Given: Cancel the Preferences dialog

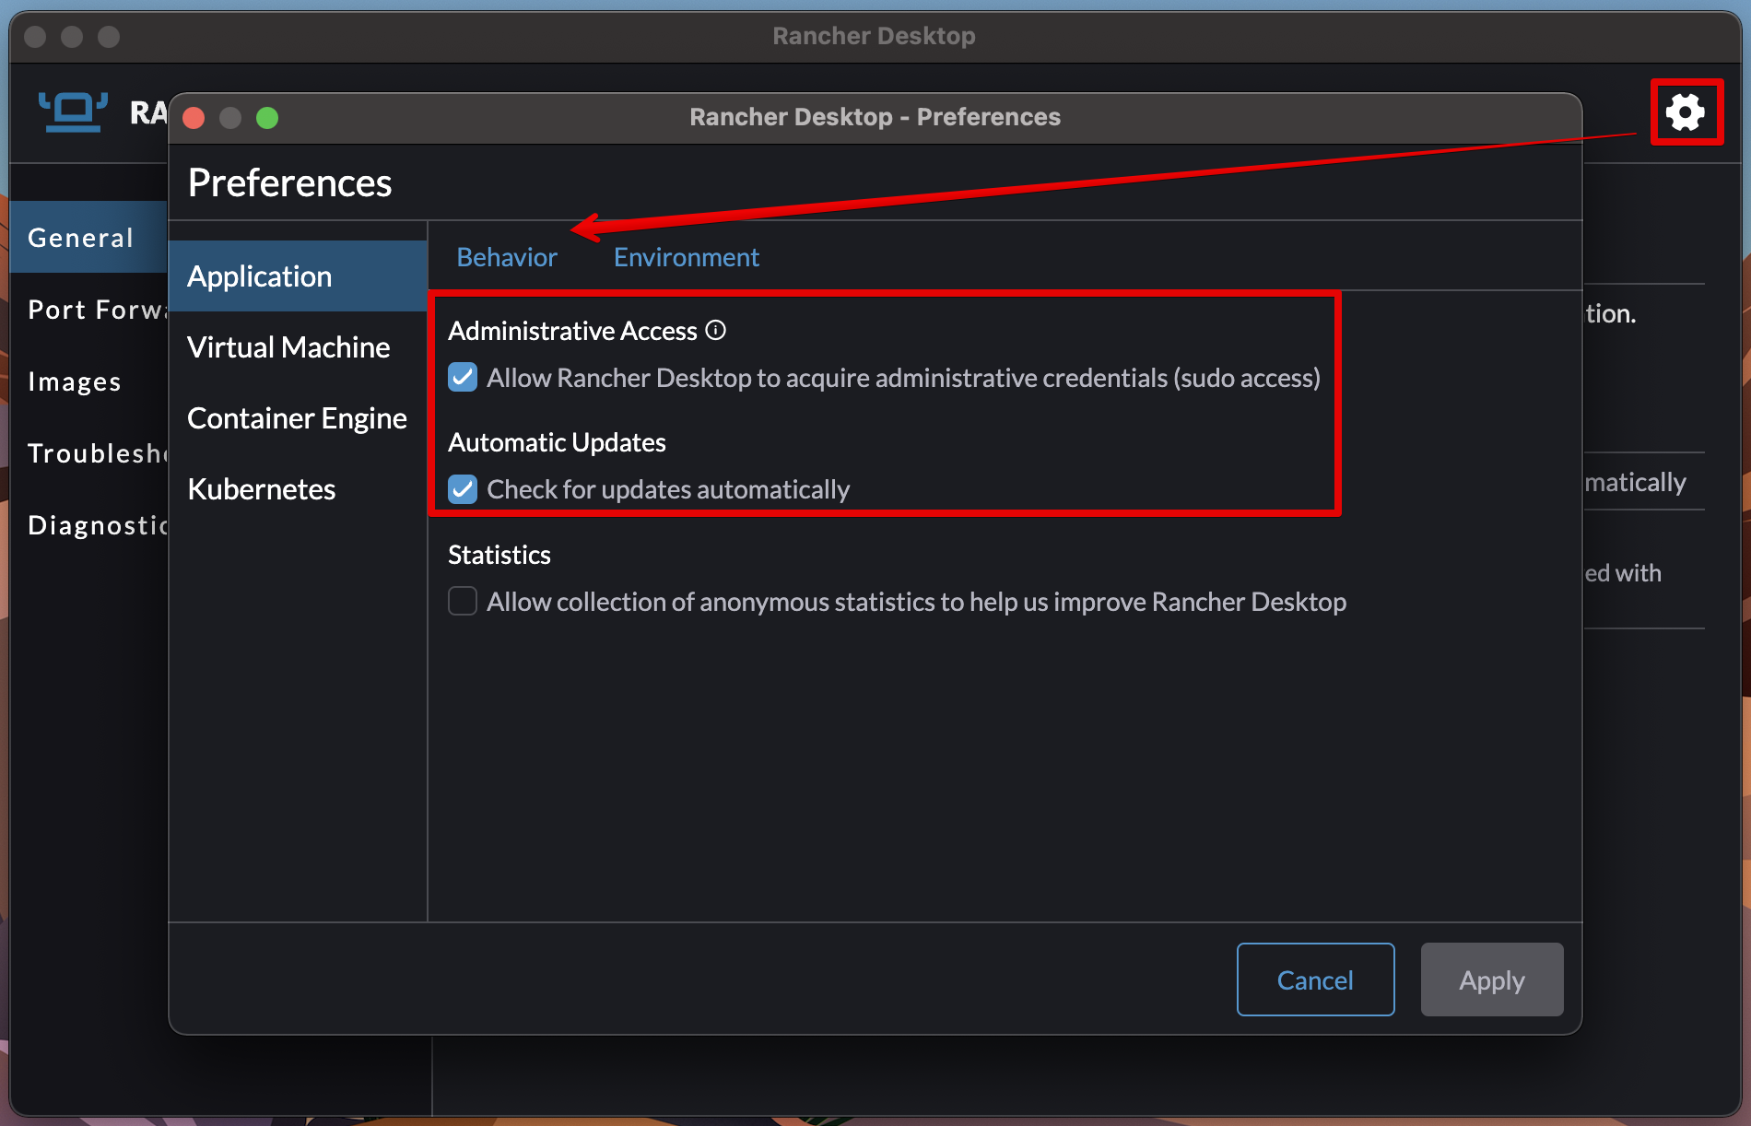Looking at the screenshot, I should pos(1315,979).
